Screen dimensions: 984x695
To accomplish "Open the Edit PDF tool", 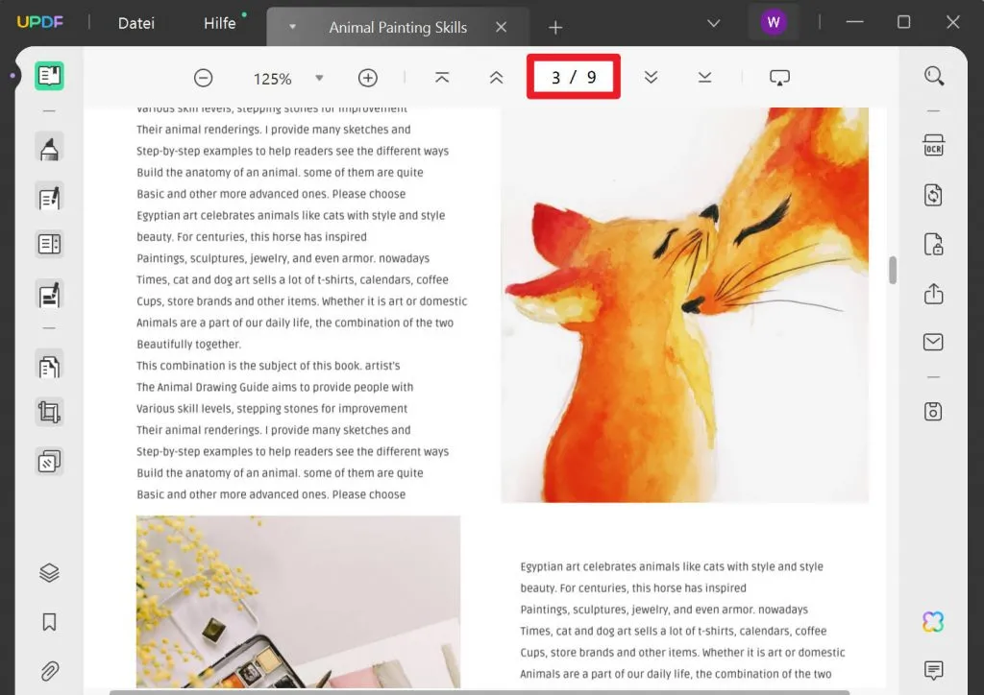I will pos(49,198).
